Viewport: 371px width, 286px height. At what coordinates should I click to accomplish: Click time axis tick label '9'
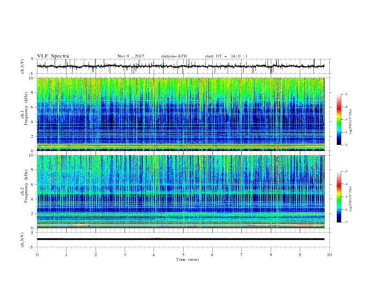(300, 255)
